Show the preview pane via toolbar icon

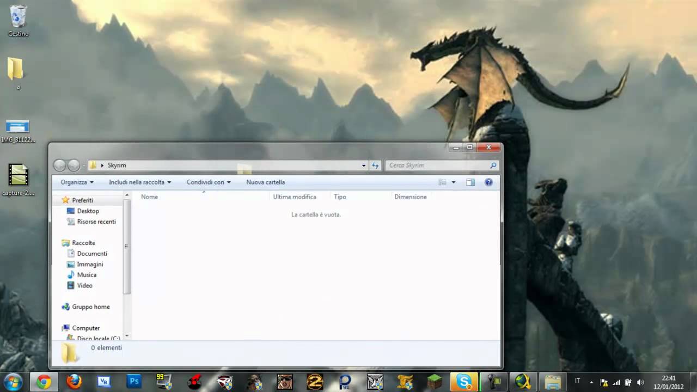click(x=470, y=182)
